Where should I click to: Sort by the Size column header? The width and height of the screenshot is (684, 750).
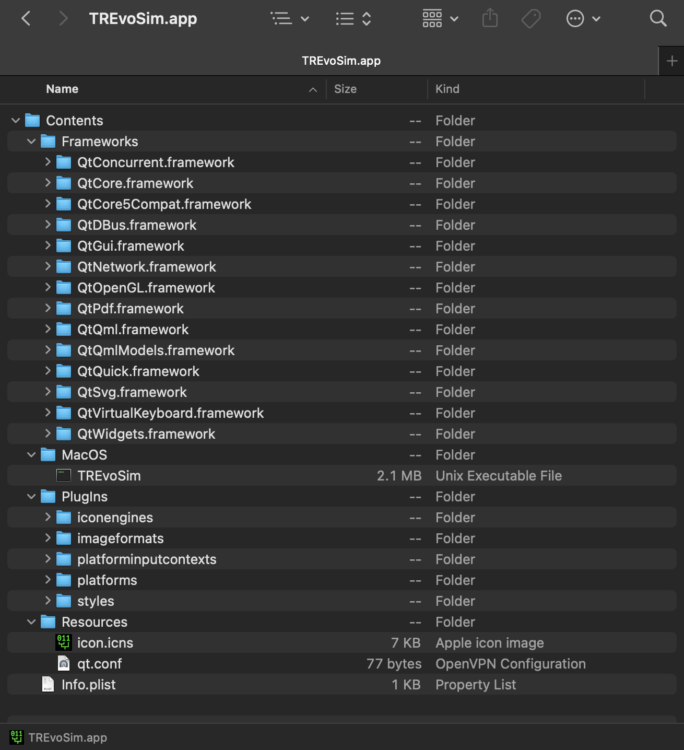[345, 89]
